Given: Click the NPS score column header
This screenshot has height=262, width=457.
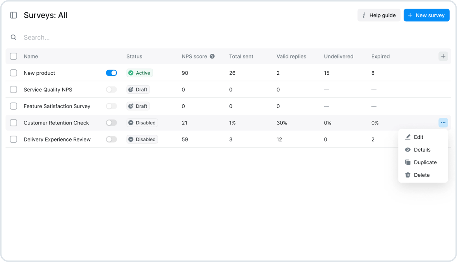Looking at the screenshot, I should (194, 56).
